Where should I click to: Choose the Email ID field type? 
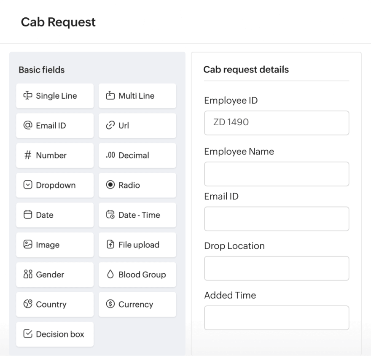55,126
